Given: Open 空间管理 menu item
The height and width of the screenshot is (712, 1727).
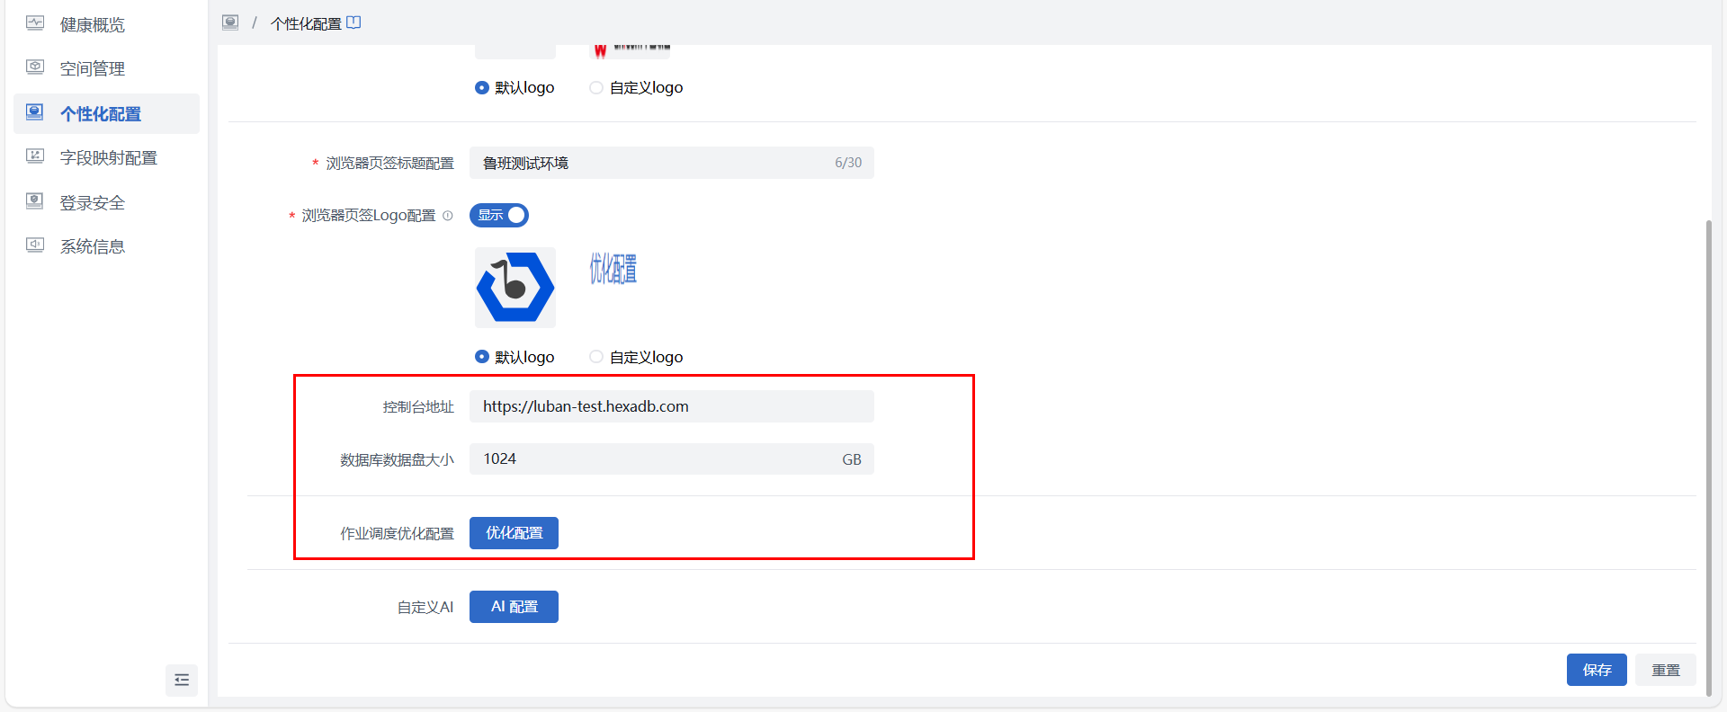Looking at the screenshot, I should click(x=106, y=68).
